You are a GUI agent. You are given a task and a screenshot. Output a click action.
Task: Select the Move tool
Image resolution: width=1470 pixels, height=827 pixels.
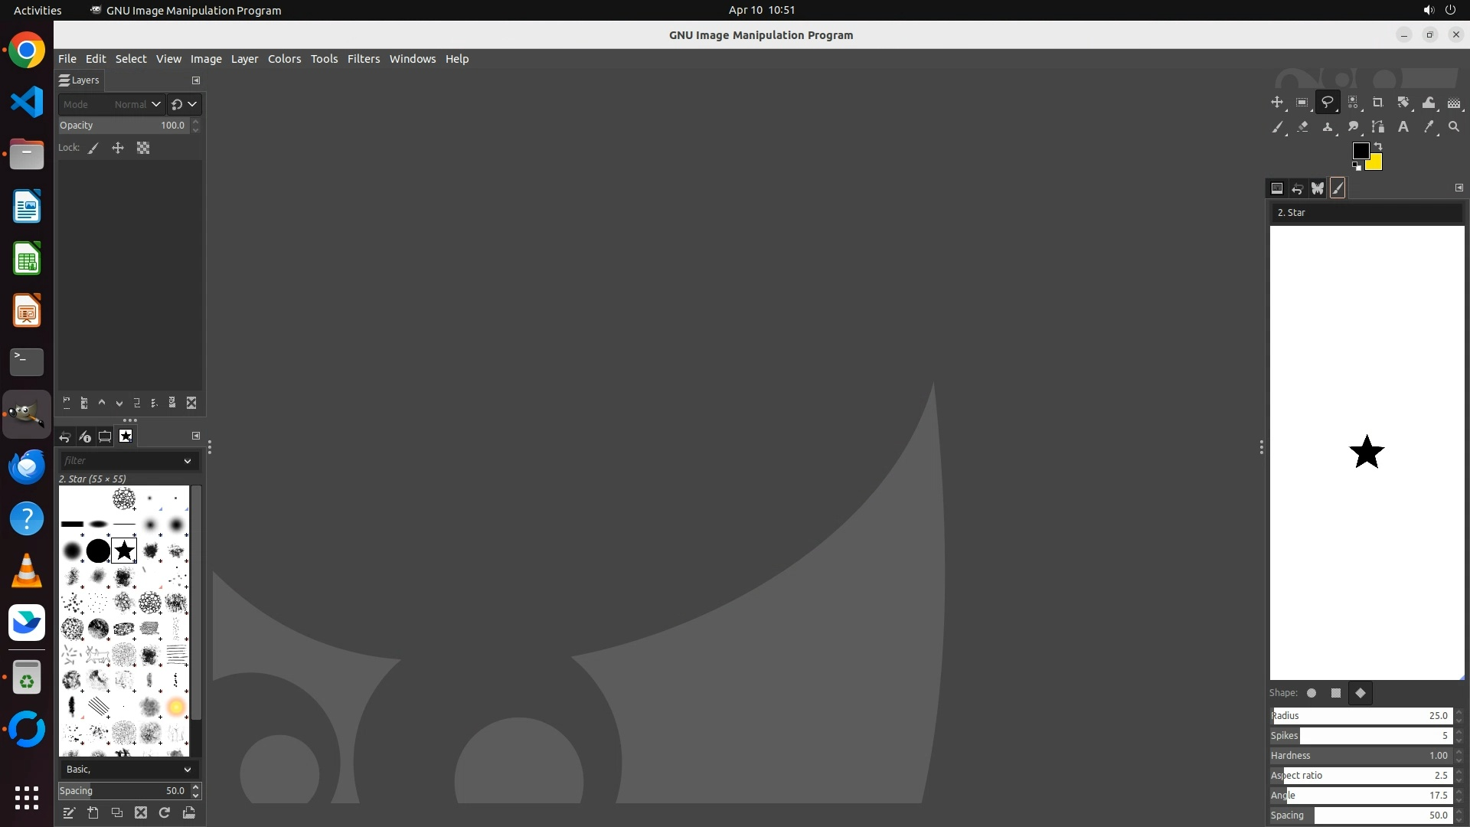coord(1276,103)
